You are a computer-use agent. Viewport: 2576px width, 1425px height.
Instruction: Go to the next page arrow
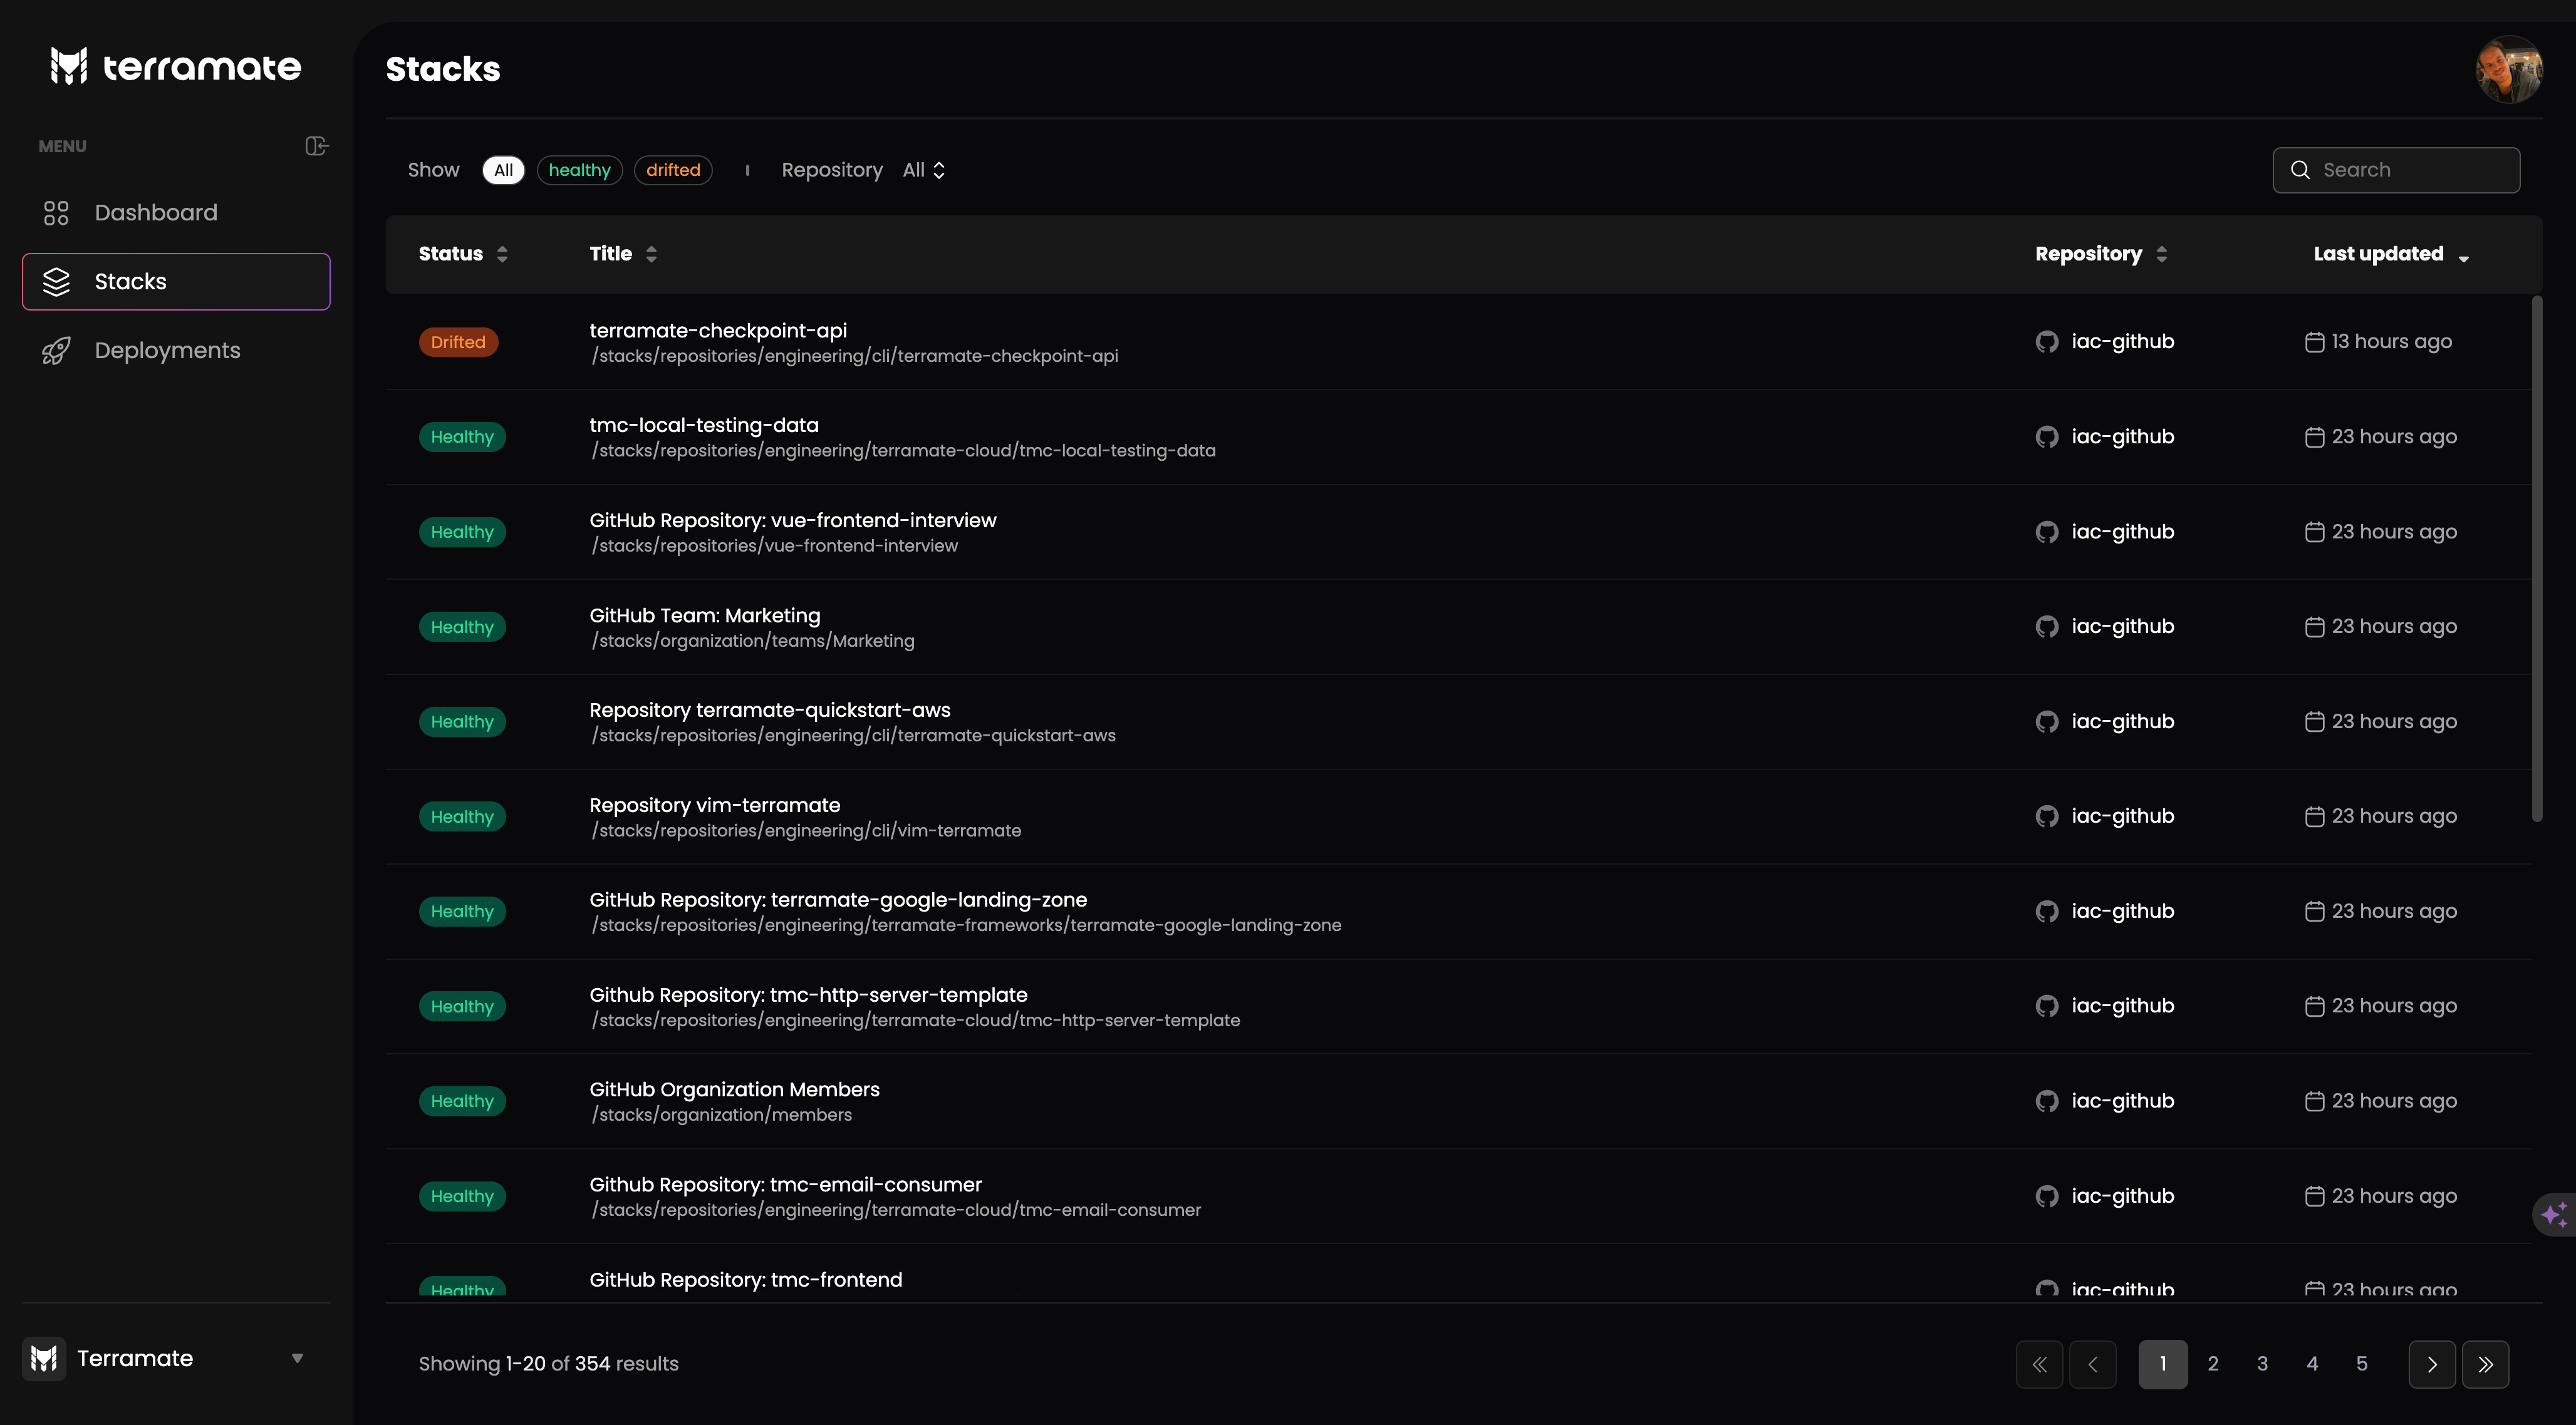click(2432, 1364)
